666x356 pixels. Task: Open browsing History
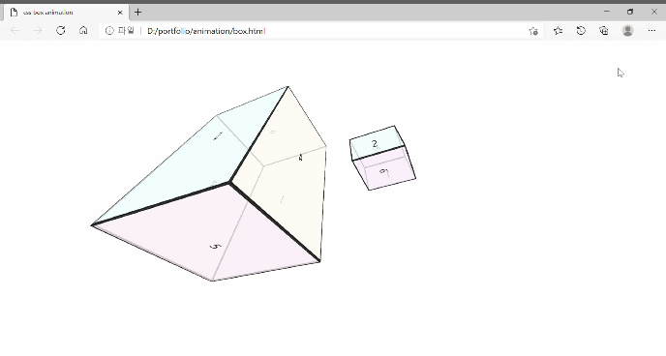[581, 31]
